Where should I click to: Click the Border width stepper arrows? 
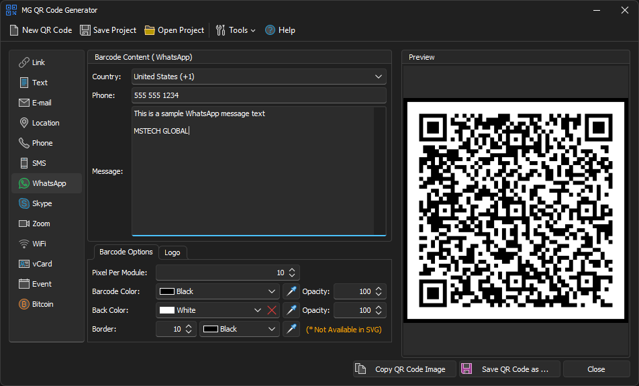tap(189, 329)
